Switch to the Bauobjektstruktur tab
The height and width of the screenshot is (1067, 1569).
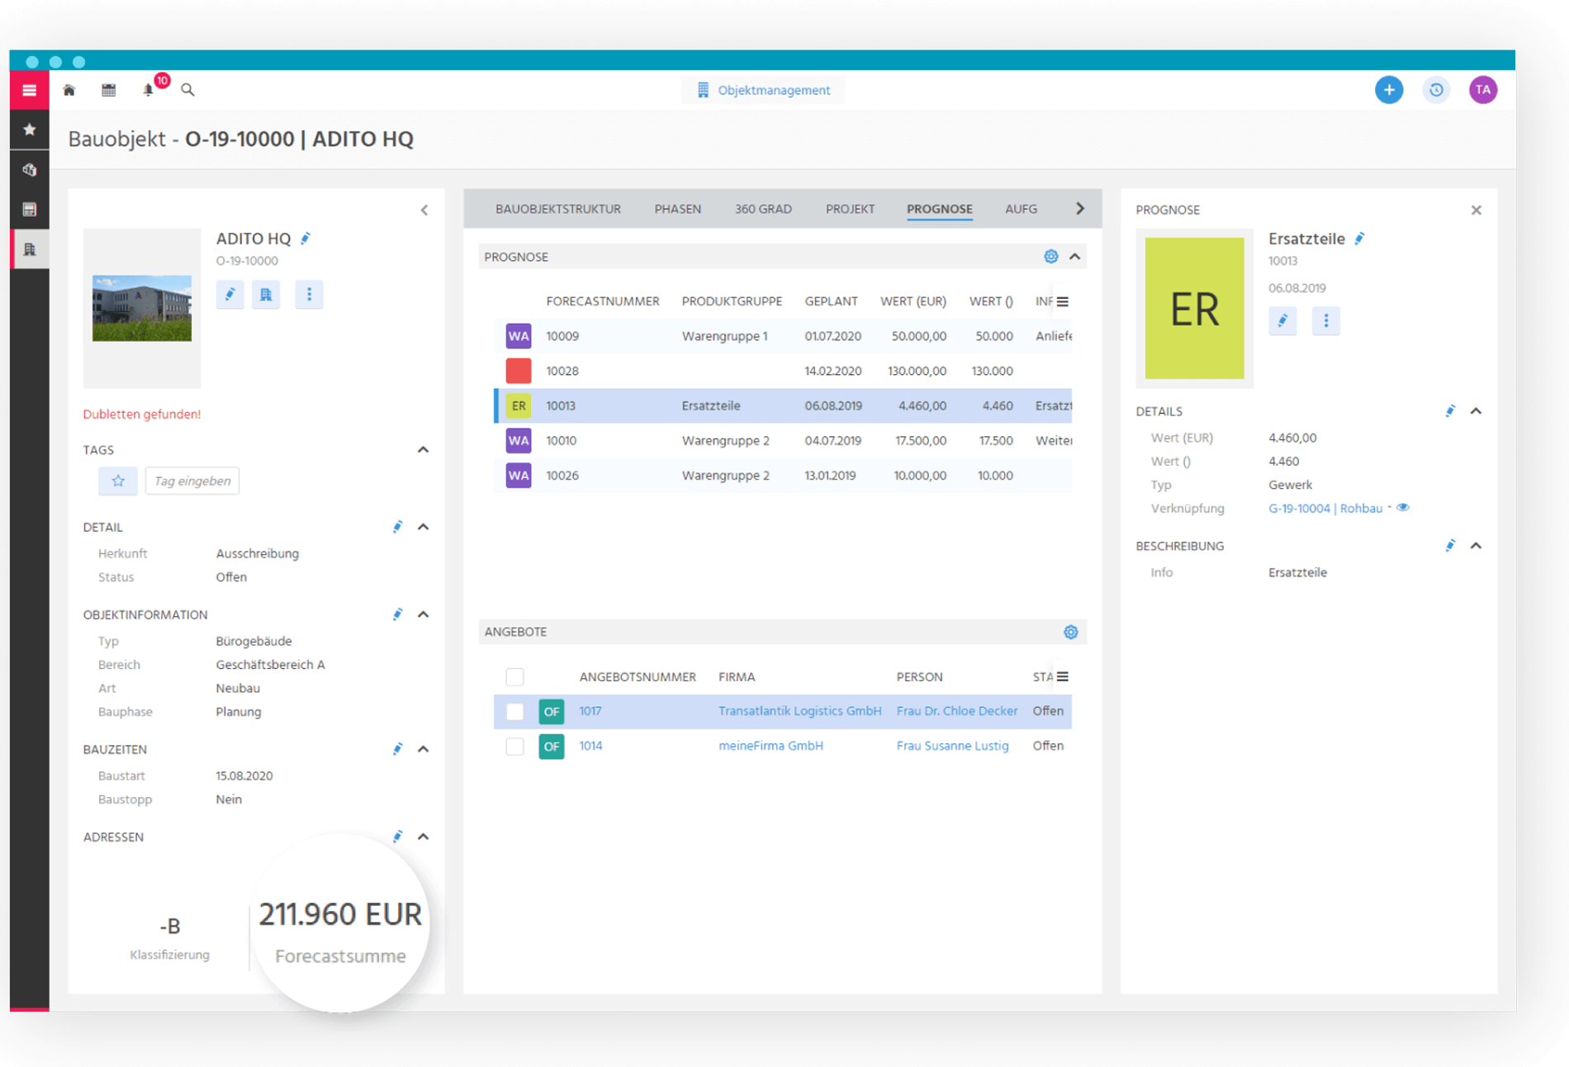[x=557, y=209]
